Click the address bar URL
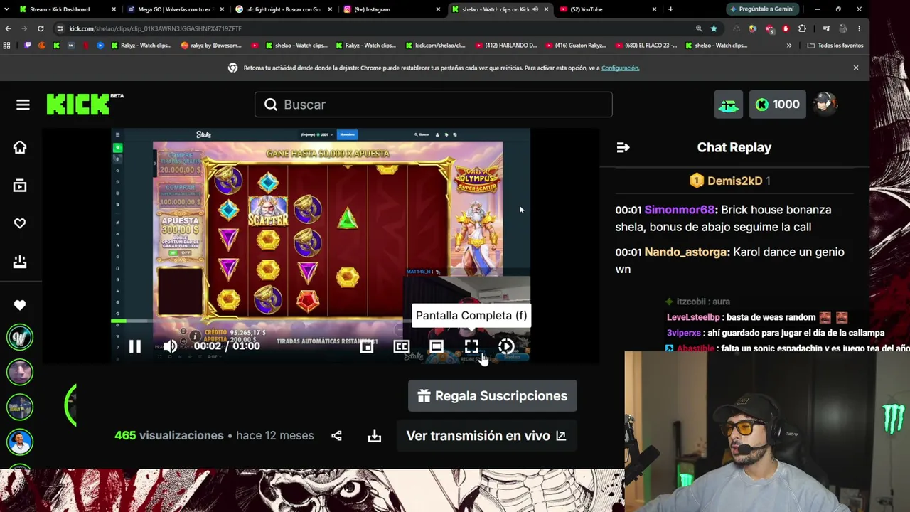The image size is (910, 512). (155, 28)
